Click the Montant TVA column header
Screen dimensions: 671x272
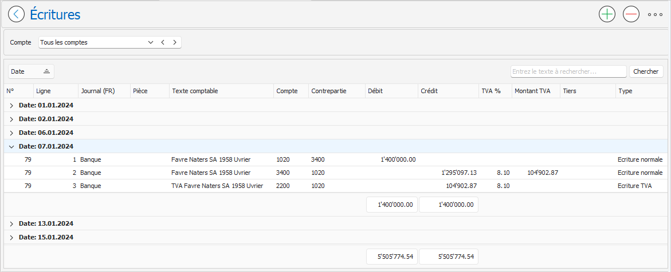536,91
